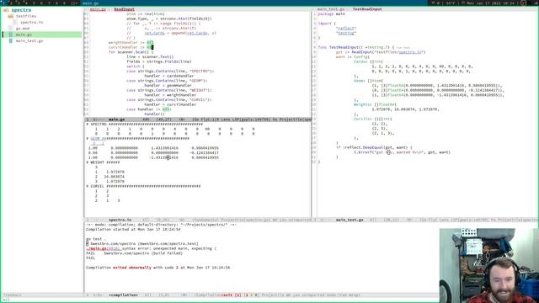Click 'curvilHandler' assignment line in main.go
The height and width of the screenshot is (303, 539).
pyautogui.click(x=131, y=47)
